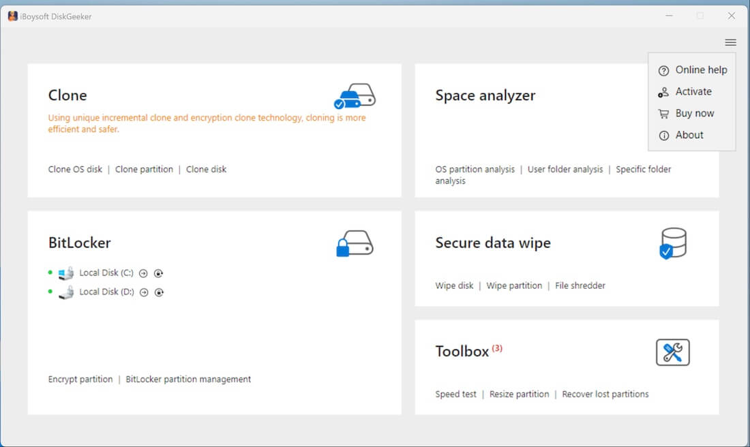Open Speed test tool
The image size is (750, 447).
pos(456,394)
